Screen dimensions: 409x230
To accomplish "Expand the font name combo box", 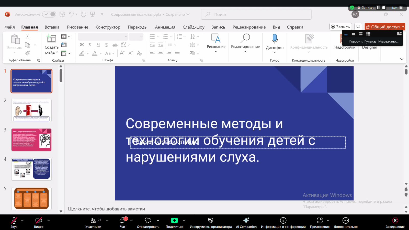I will coord(126,37).
